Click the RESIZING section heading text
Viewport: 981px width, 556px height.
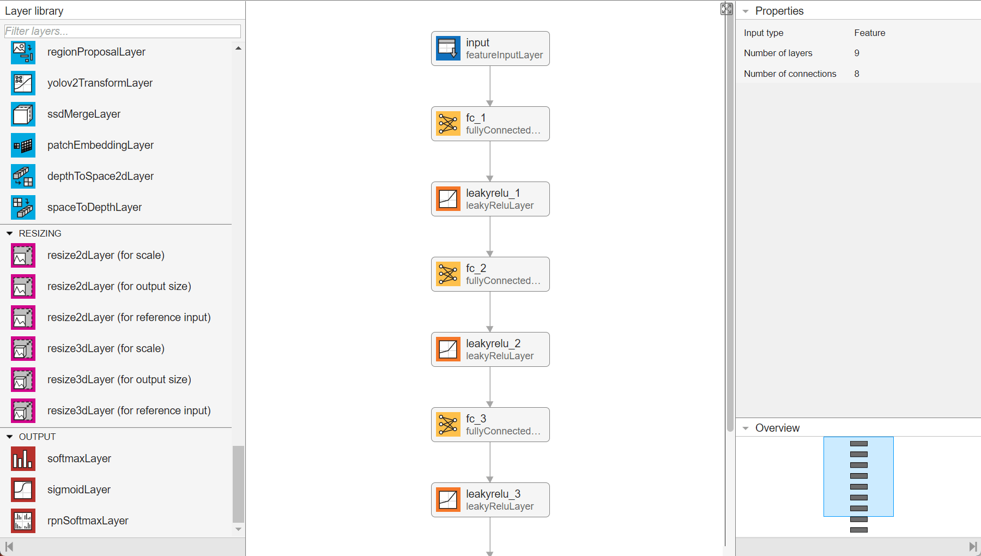(40, 233)
